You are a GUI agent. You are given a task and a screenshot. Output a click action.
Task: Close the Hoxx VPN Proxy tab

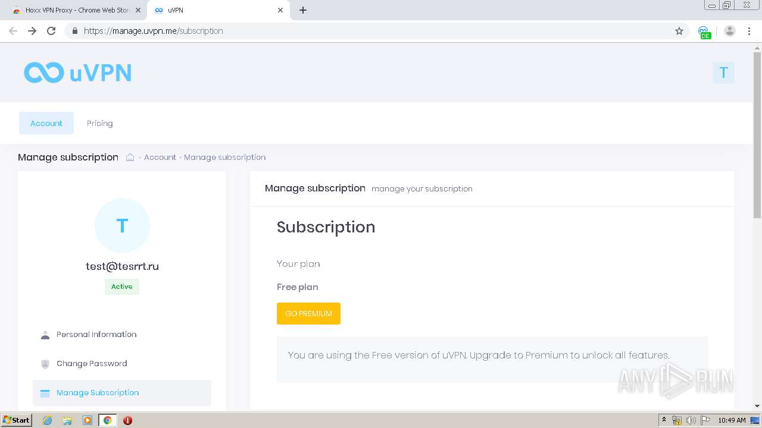tap(138, 10)
